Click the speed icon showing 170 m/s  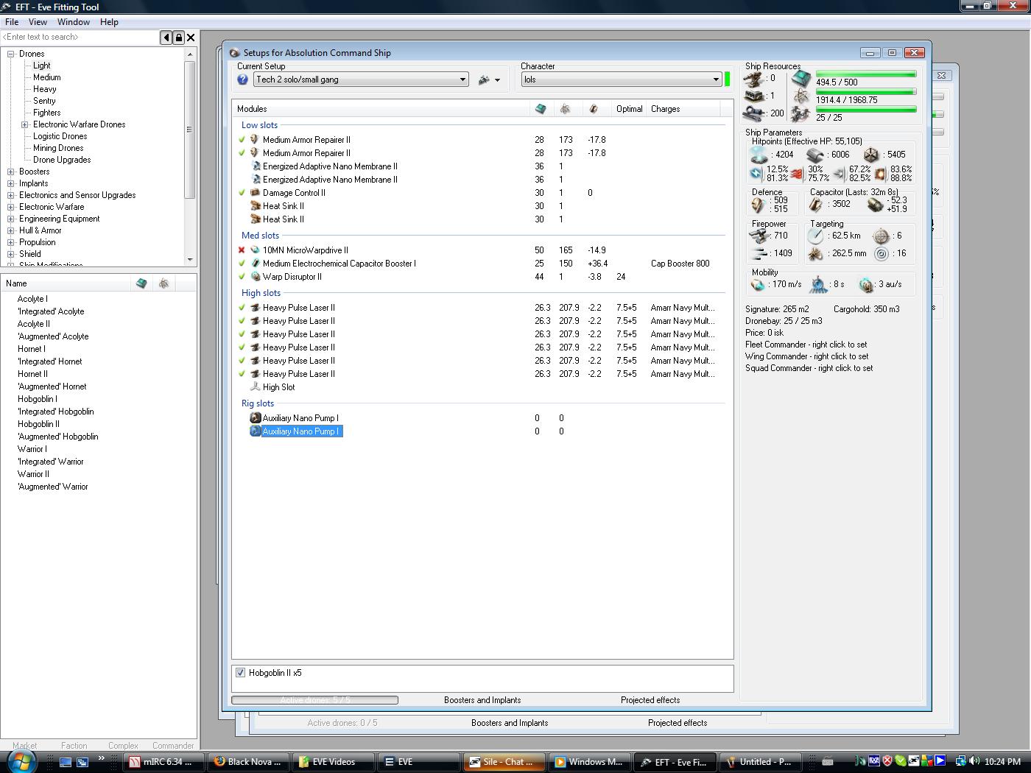pyautogui.click(x=759, y=284)
